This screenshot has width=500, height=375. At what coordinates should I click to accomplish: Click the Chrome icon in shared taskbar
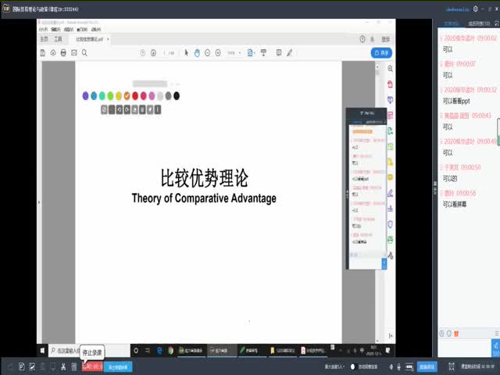pyautogui.click(x=170, y=351)
